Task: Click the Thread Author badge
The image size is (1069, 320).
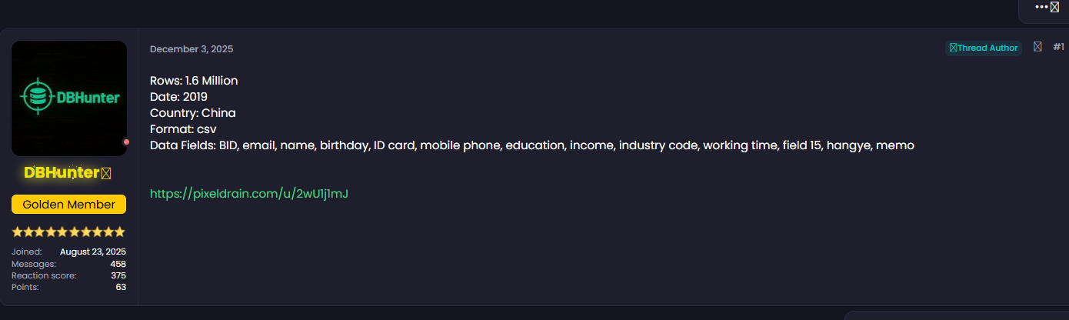Action: (984, 48)
